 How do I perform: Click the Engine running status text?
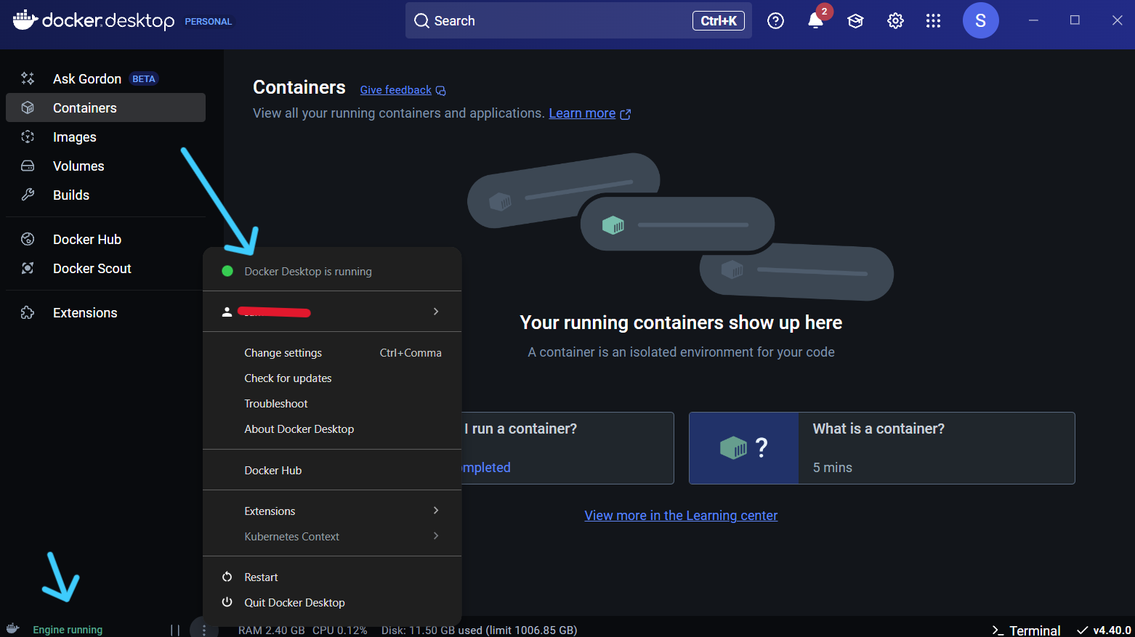(x=68, y=630)
